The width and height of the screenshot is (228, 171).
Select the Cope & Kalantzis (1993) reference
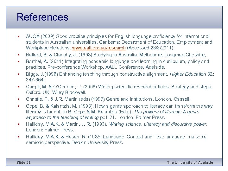pos(119,112)
